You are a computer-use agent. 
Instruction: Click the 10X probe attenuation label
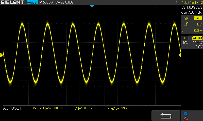pos(185,43)
